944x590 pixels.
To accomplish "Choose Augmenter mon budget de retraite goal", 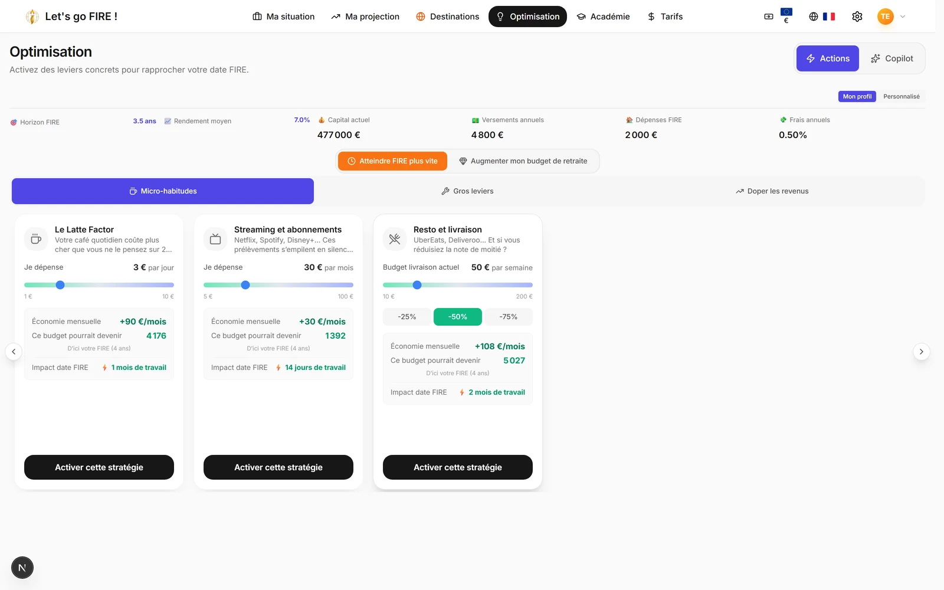I will (523, 161).
